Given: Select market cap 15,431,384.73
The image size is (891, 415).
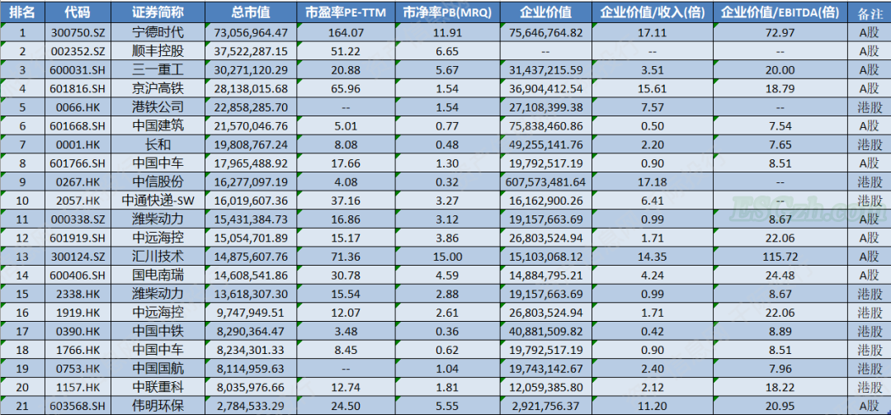Looking at the screenshot, I should (251, 219).
